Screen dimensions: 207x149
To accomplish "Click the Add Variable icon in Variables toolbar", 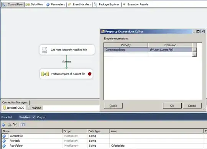I will [x=4, y=124].
